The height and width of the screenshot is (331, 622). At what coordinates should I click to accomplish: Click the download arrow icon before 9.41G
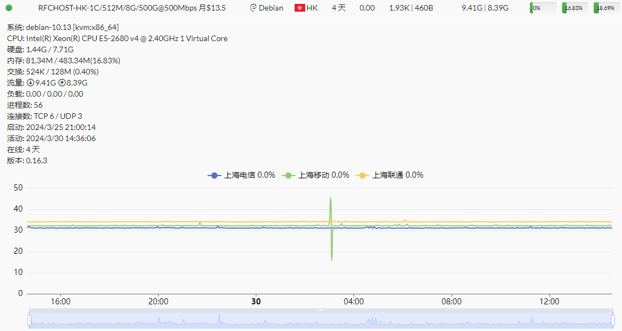point(31,83)
